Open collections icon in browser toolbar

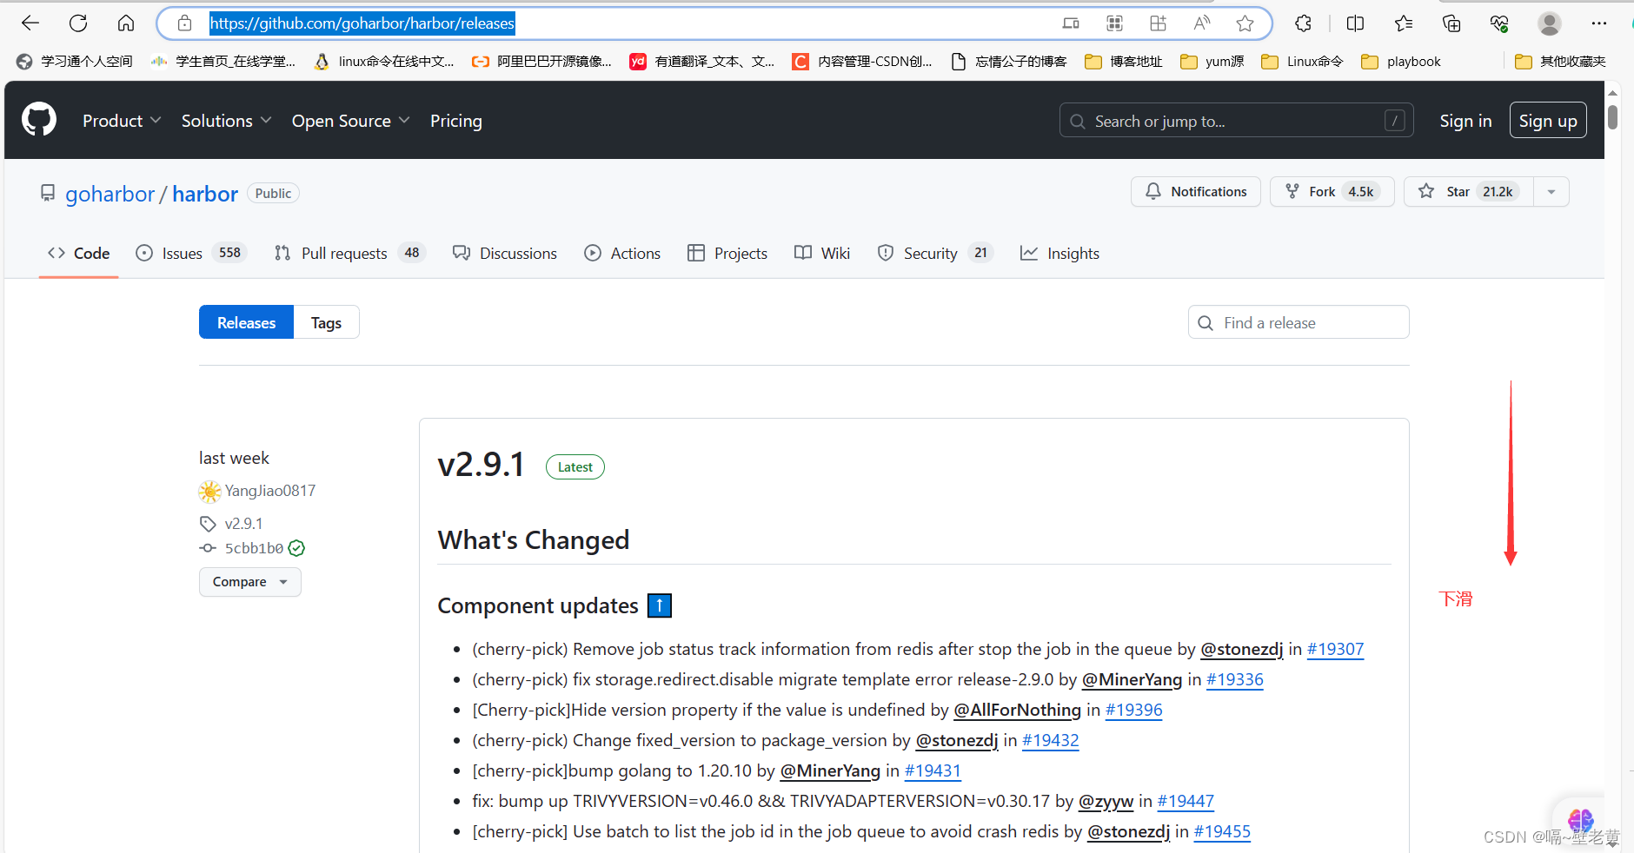tap(1451, 23)
